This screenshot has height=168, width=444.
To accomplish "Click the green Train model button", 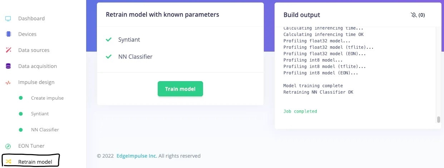I will 180,89.
